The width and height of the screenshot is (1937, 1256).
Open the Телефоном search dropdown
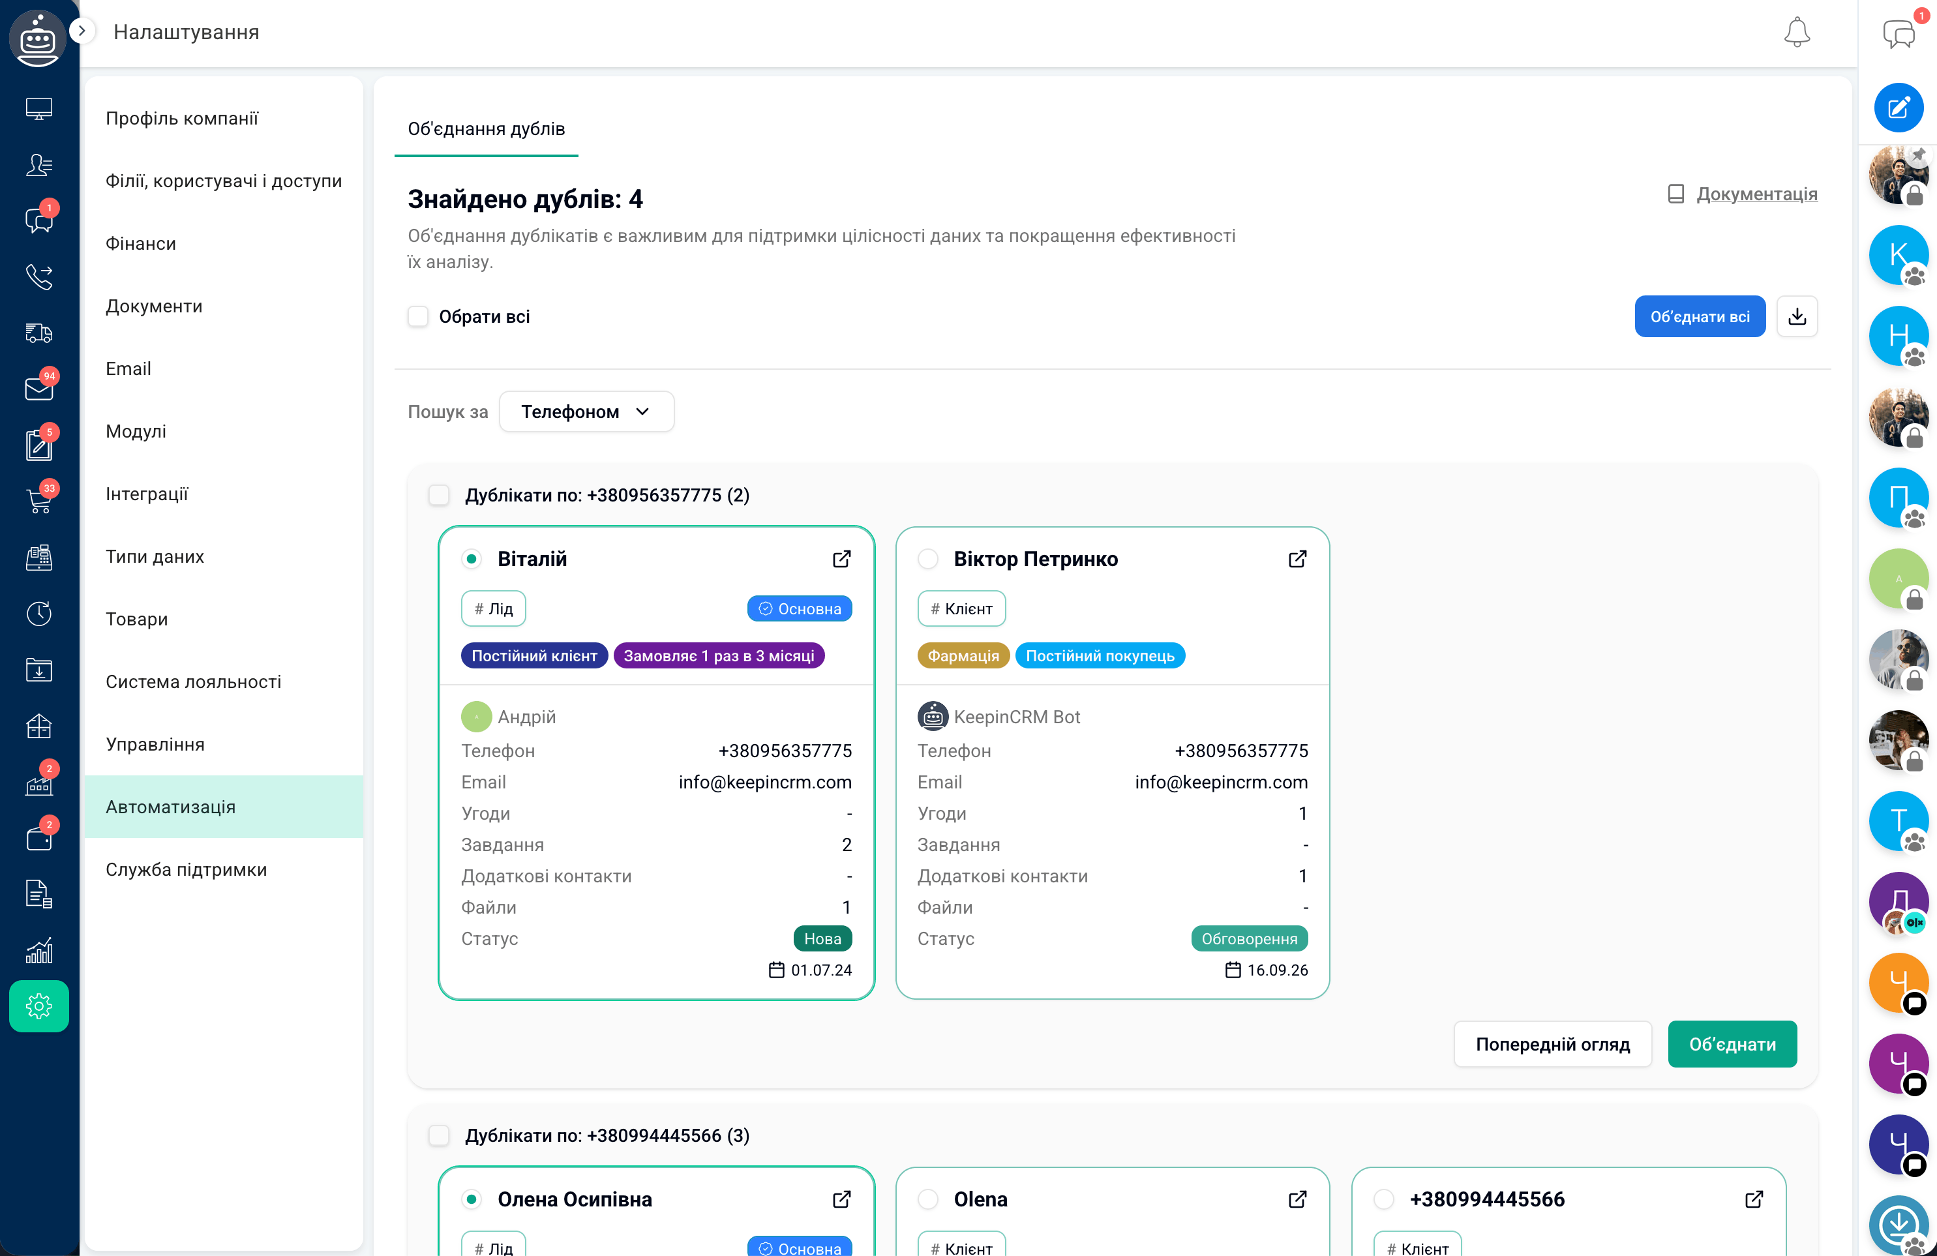(586, 412)
